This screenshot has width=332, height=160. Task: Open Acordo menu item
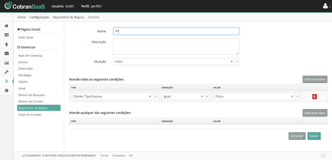pos(23,62)
